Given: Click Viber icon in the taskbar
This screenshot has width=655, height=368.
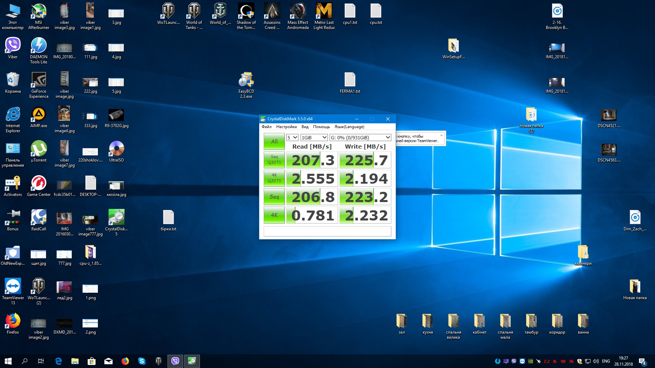Looking at the screenshot, I should point(175,361).
